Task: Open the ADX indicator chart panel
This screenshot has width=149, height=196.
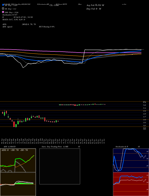Action: (x=18, y=160)
